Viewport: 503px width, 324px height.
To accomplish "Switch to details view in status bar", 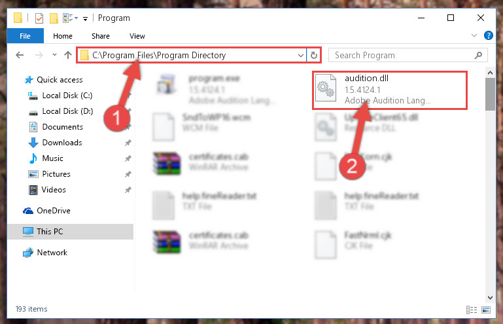I will click(x=471, y=310).
